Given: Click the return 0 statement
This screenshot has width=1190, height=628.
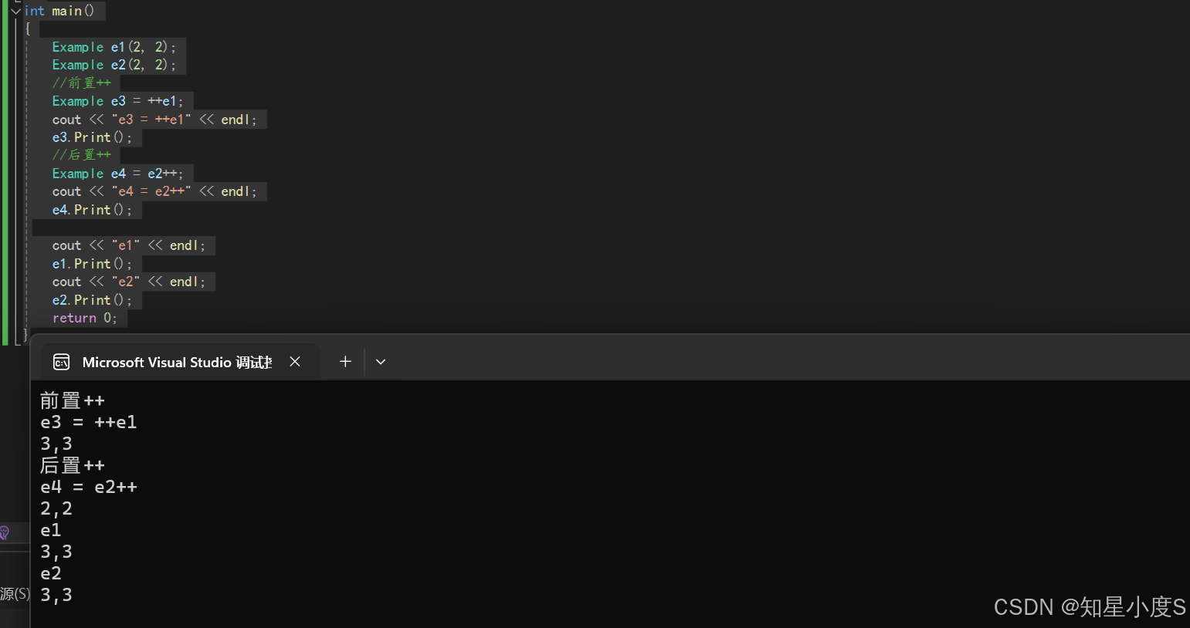Looking at the screenshot, I should tap(85, 318).
